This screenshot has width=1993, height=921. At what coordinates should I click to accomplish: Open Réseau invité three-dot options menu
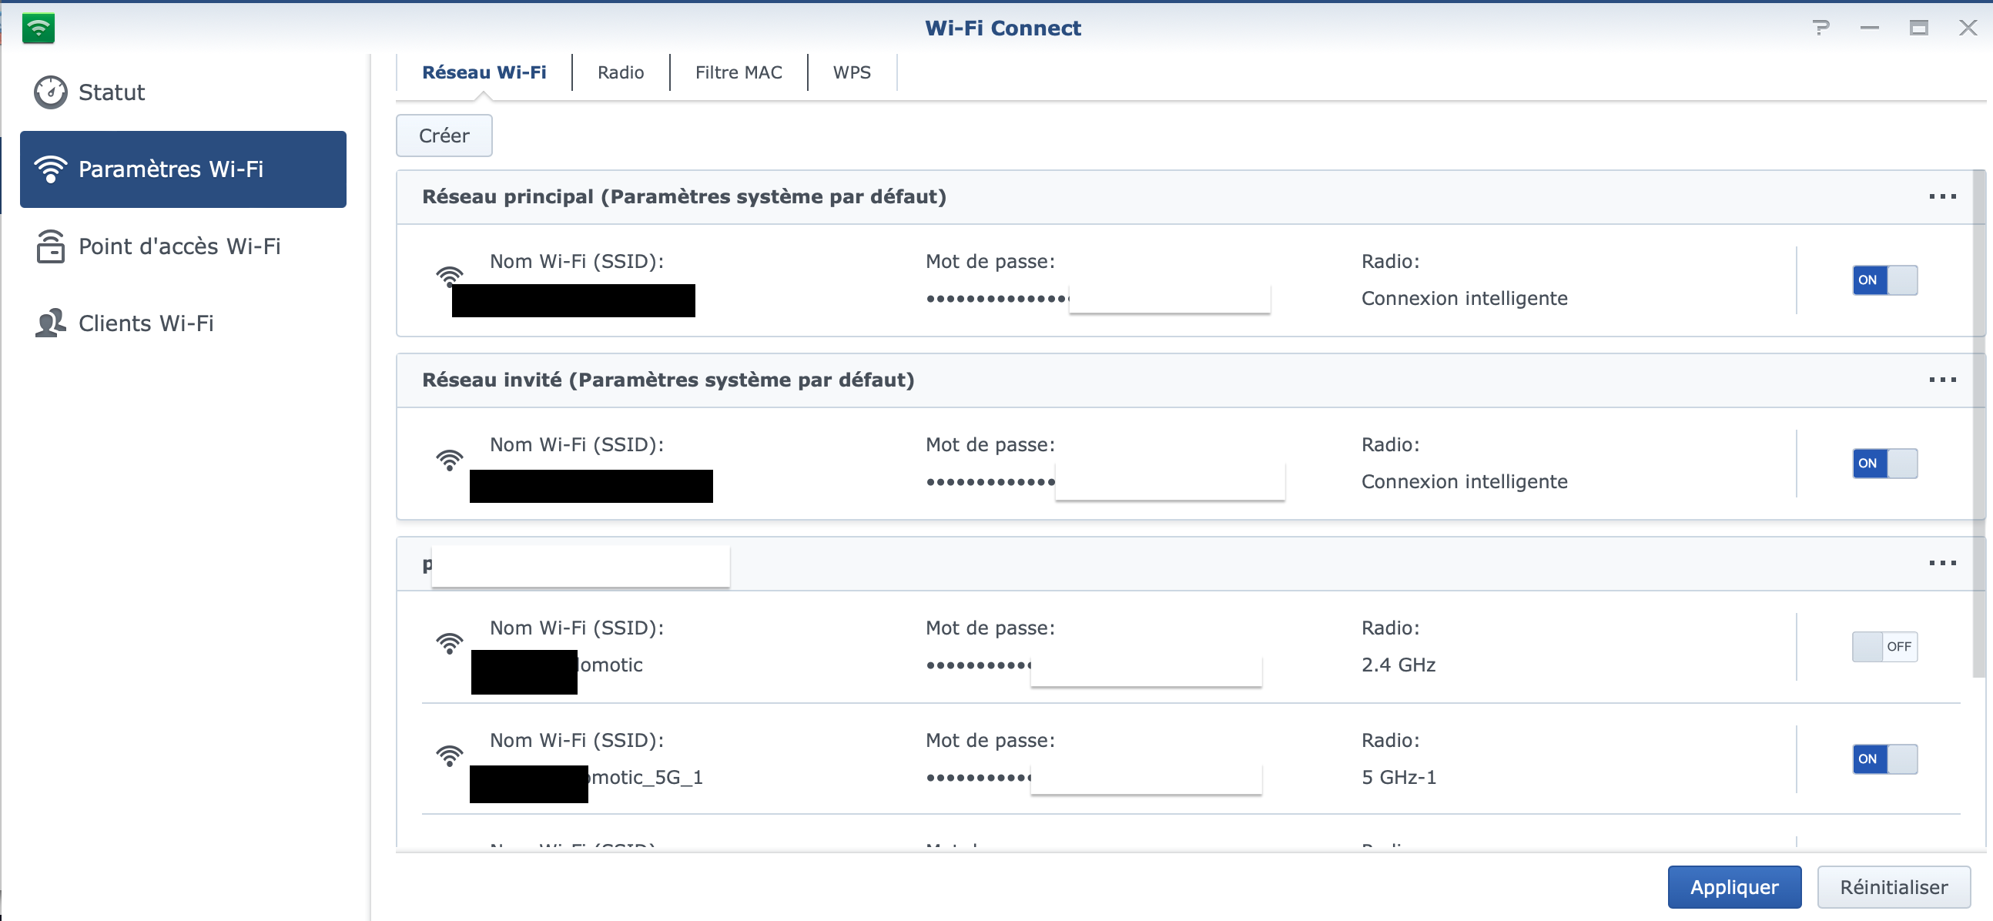click(1941, 380)
